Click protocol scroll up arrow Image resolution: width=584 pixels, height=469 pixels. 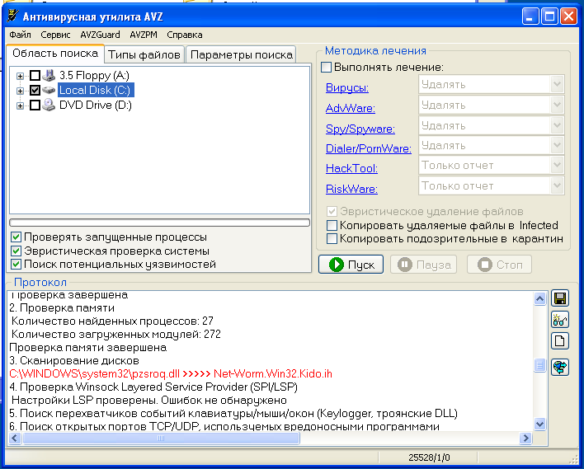(539, 298)
